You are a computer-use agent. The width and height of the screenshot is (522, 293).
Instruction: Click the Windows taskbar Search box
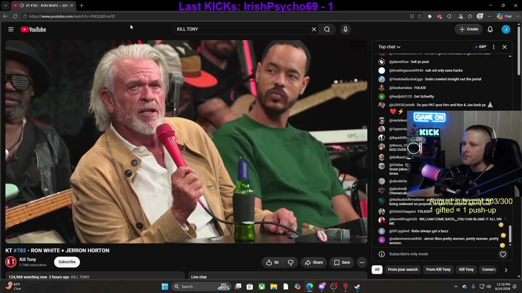point(201,286)
